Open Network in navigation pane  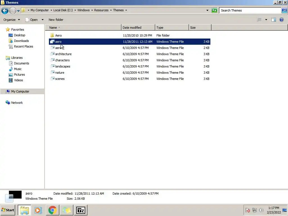(x=17, y=103)
